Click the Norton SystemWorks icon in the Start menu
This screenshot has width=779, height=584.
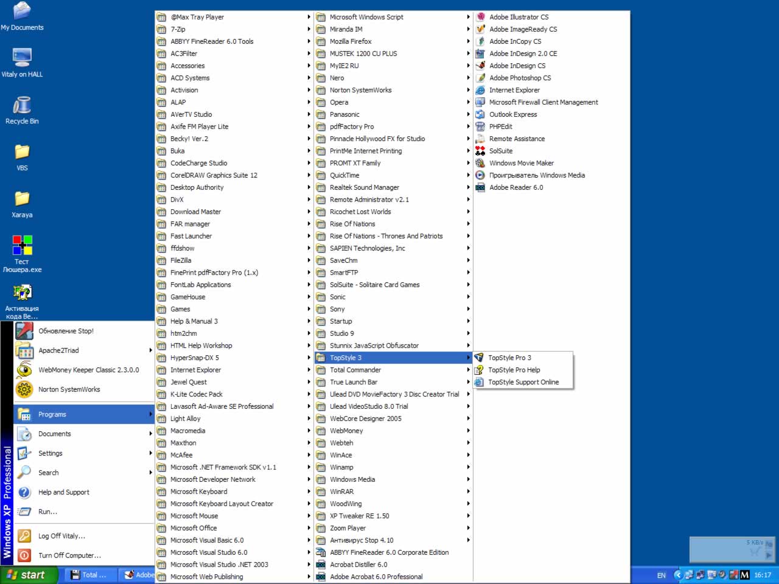(24, 389)
